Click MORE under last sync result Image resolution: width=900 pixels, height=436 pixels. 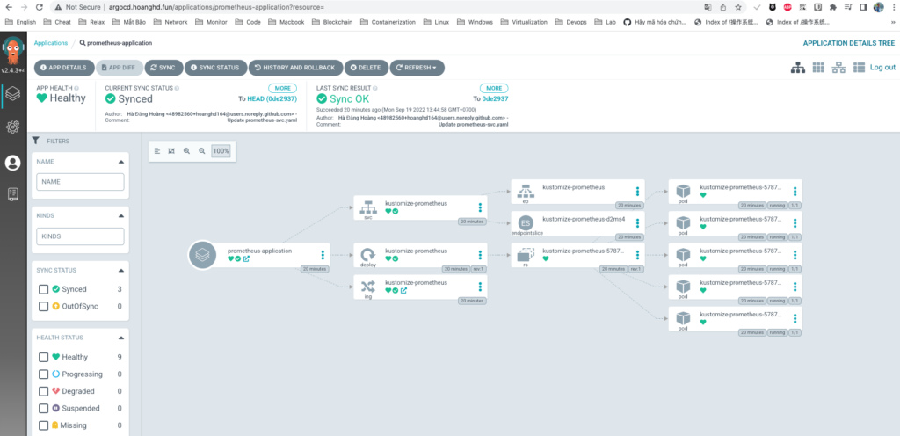(x=494, y=89)
